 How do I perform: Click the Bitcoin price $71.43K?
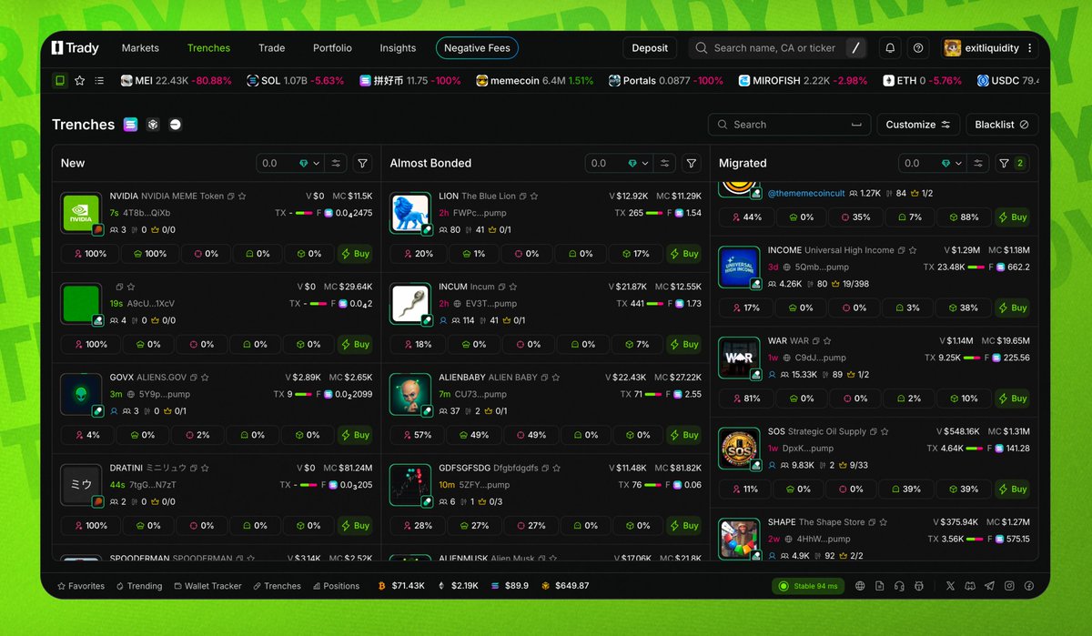(400, 586)
